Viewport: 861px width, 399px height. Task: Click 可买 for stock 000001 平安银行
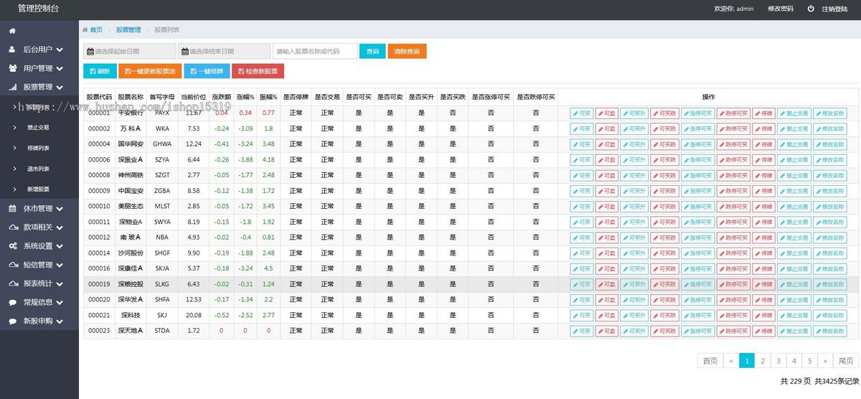click(581, 113)
